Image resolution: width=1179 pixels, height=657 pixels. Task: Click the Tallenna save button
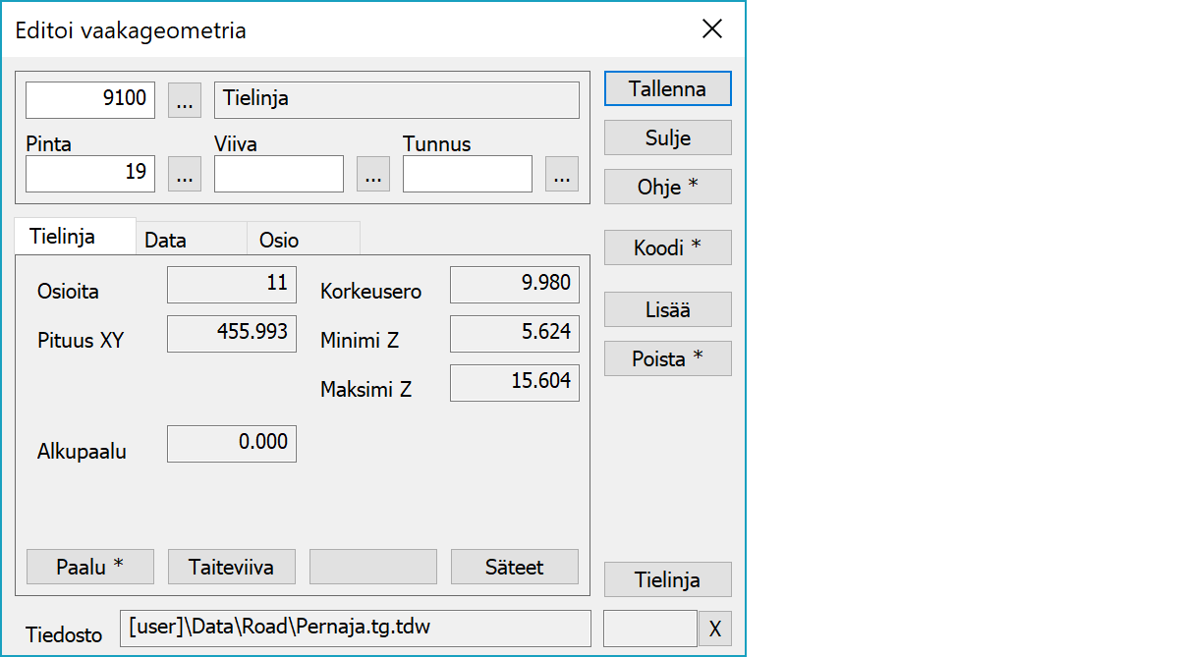tap(667, 88)
